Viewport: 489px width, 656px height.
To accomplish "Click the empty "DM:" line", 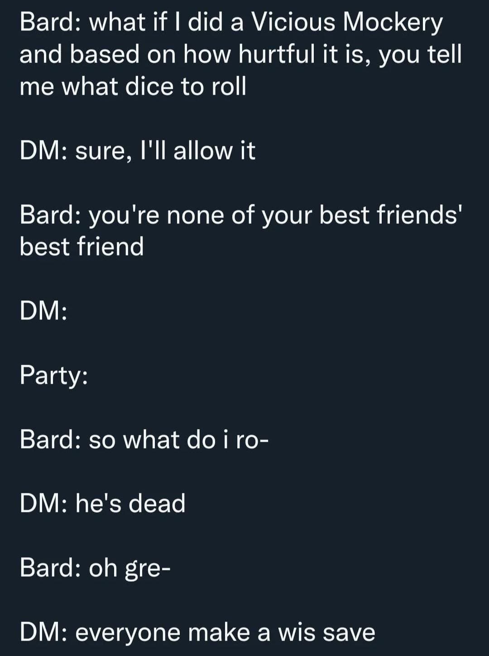I will pos(44,311).
